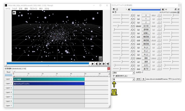Click left X value 0.0 field
Image resolution: width=185 pixels, height=111 pixels.
coord(138,15)
